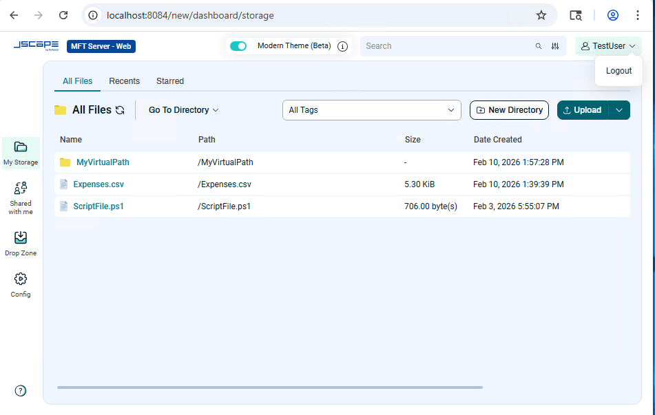Click the help question mark icon
This screenshot has height=415, width=655.
[x=21, y=391]
